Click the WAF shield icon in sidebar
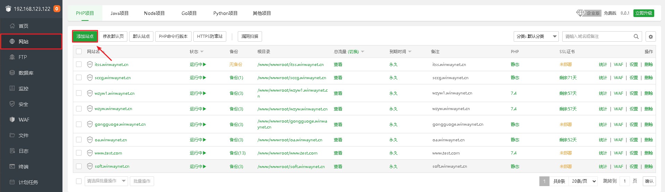Image resolution: width=665 pixels, height=192 pixels. [12, 119]
